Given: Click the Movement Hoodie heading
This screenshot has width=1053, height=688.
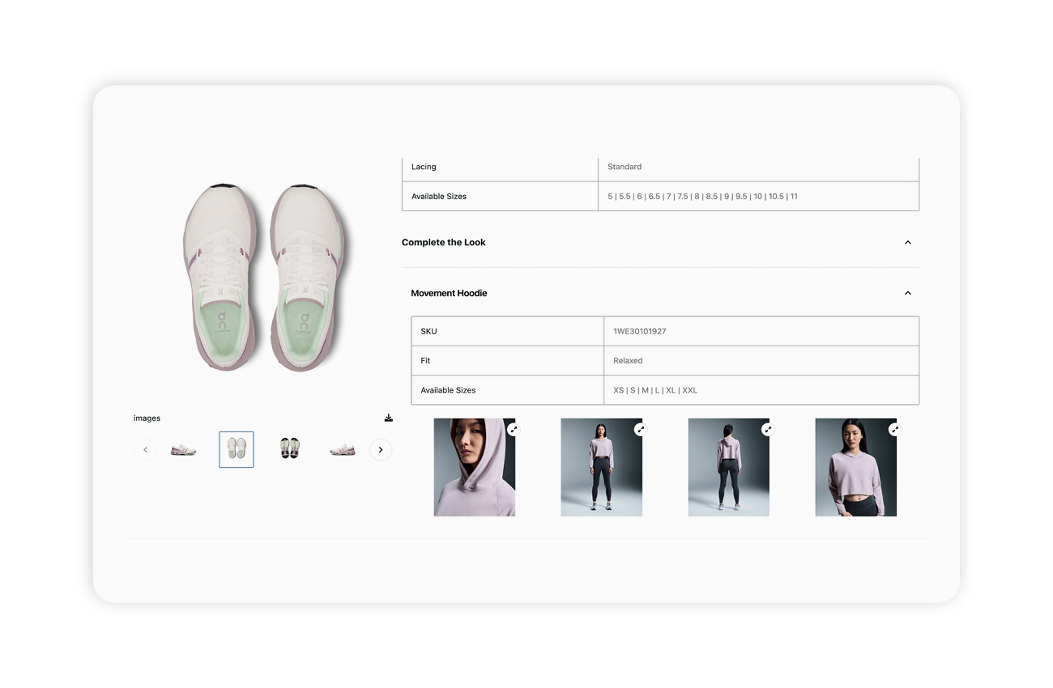Looking at the screenshot, I should (x=449, y=293).
